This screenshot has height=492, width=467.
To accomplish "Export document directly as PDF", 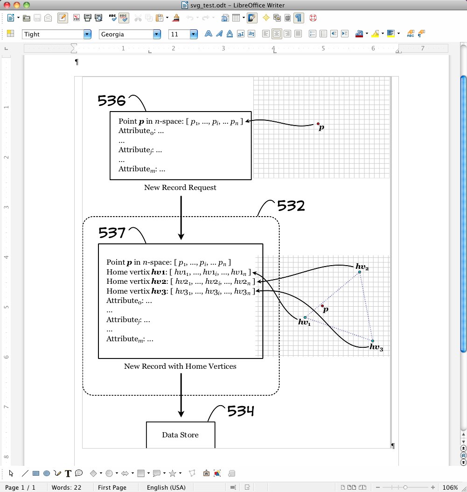I will point(77,18).
